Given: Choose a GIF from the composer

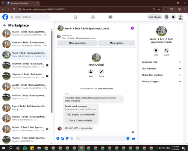Looking at the screenshot, I should tap(72, 138).
